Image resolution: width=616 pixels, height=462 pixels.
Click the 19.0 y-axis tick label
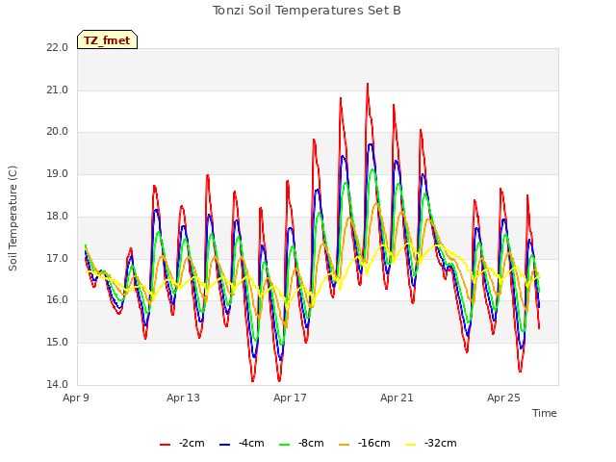pyautogui.click(x=58, y=173)
